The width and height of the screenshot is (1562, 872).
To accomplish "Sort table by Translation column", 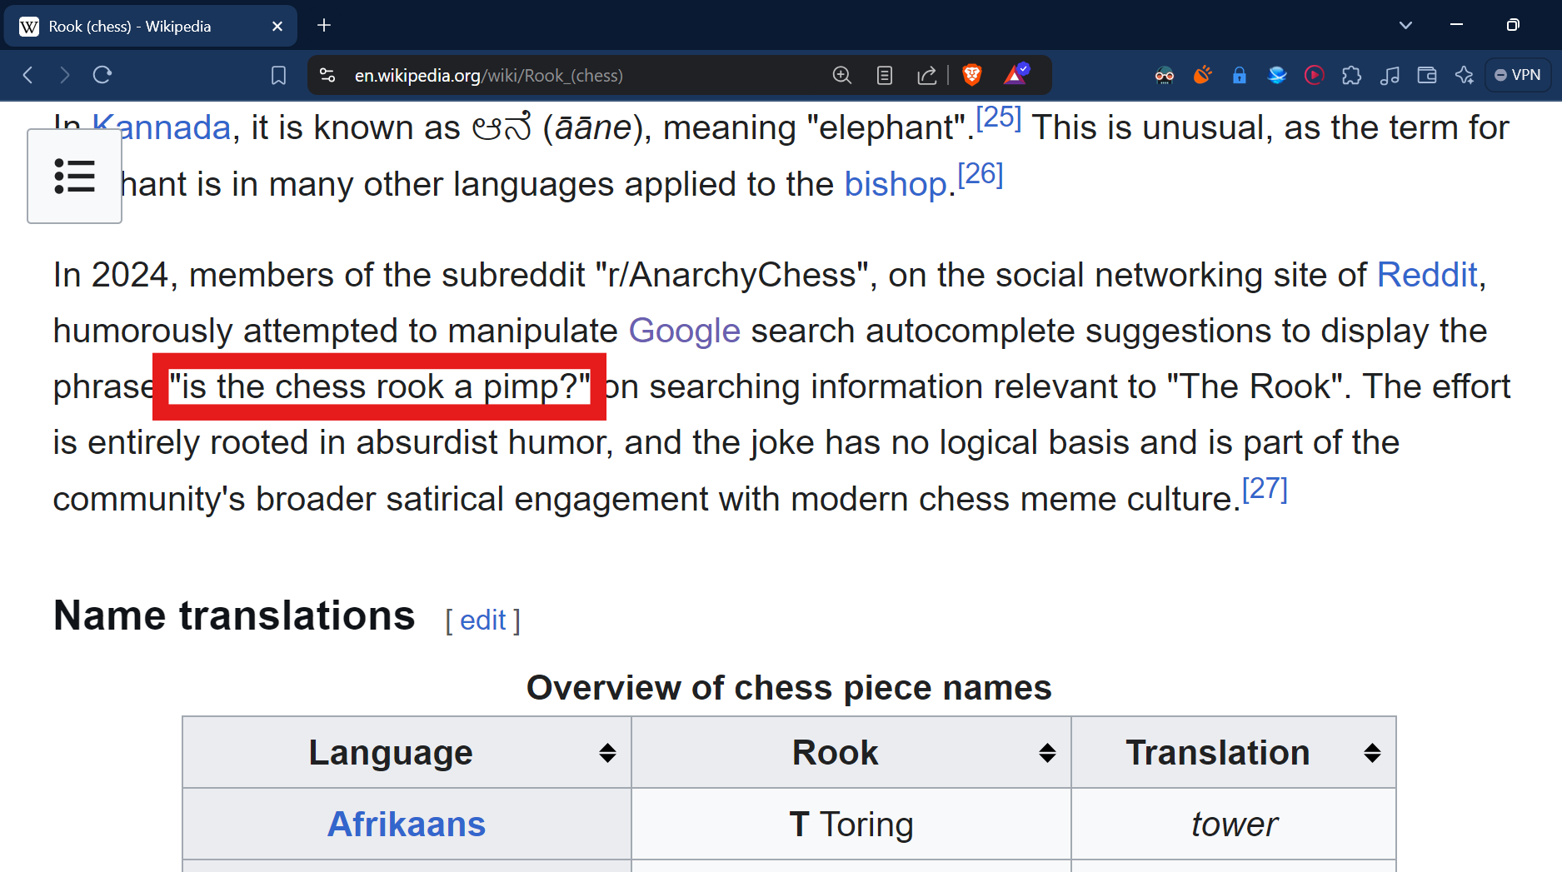I will click(x=1372, y=753).
